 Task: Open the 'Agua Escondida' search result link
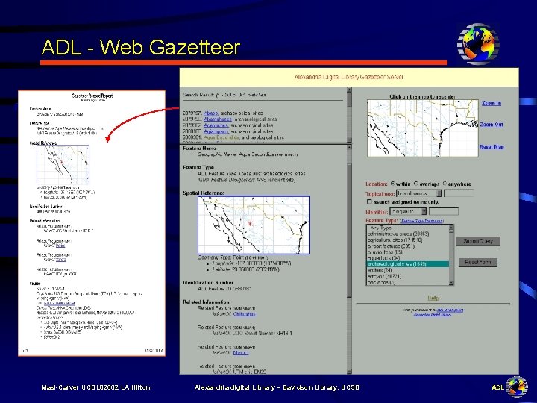tap(222, 137)
